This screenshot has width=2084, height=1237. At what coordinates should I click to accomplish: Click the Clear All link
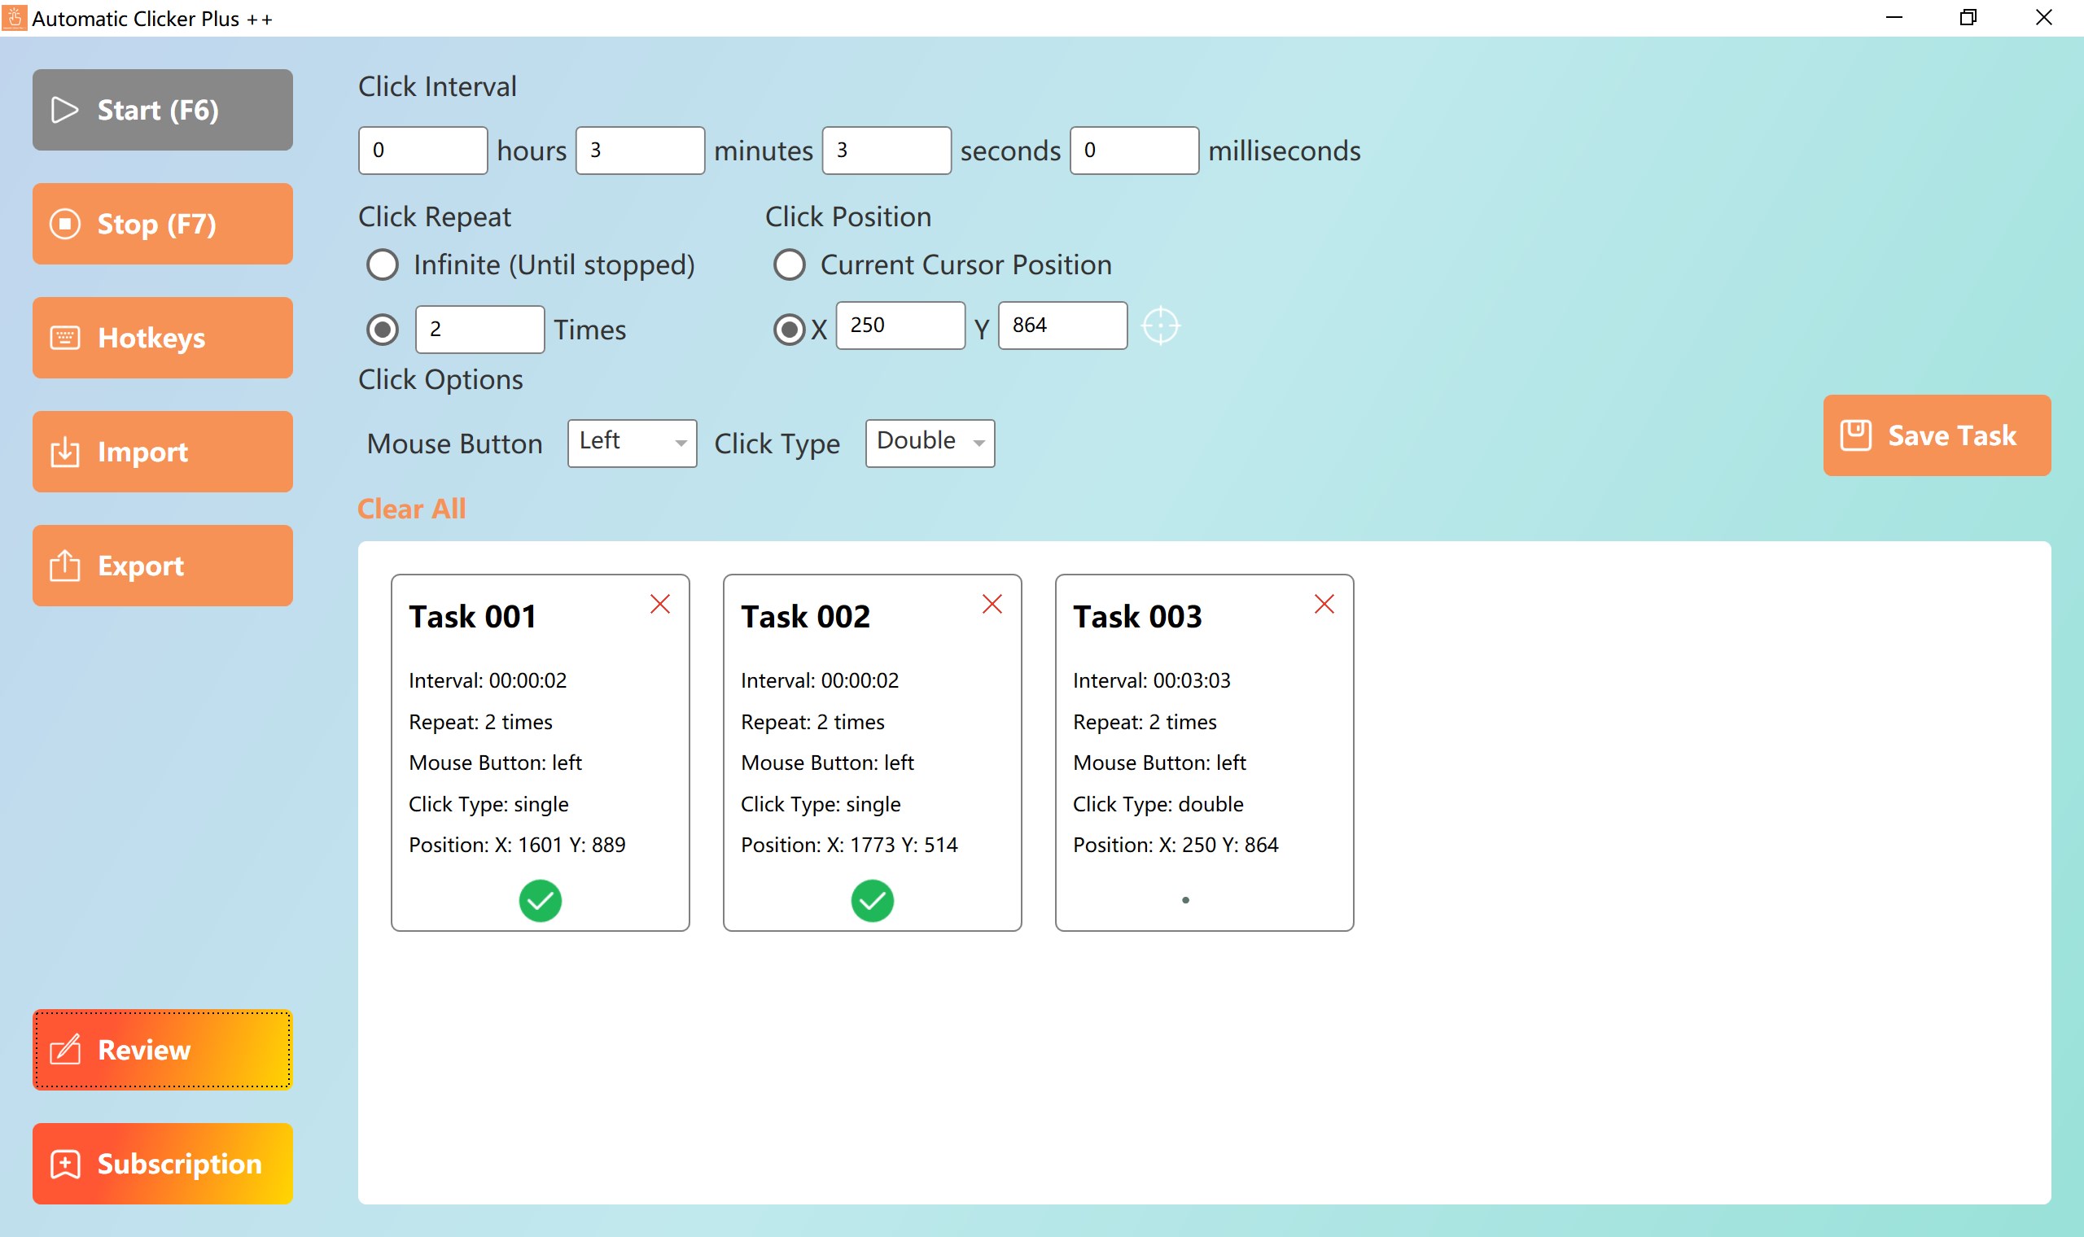coord(411,509)
